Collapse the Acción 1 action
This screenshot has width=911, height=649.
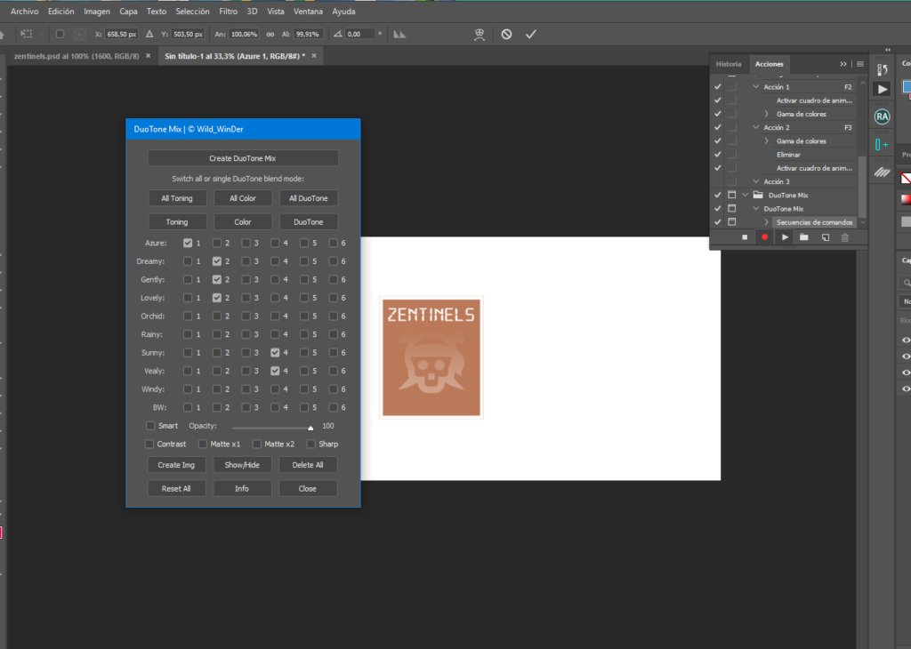pos(756,86)
